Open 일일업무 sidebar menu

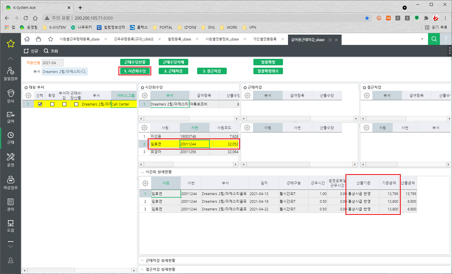tap(11, 74)
